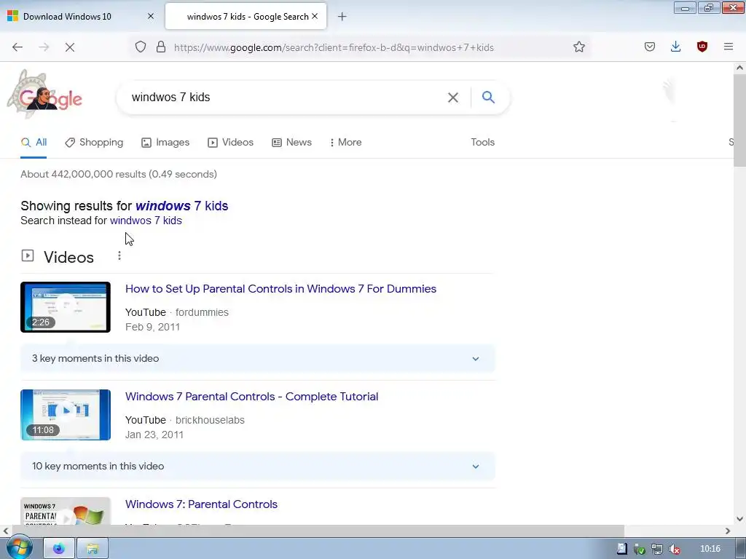Open the Google doodle logo
Image resolution: width=746 pixels, height=559 pixels.
pos(44,94)
